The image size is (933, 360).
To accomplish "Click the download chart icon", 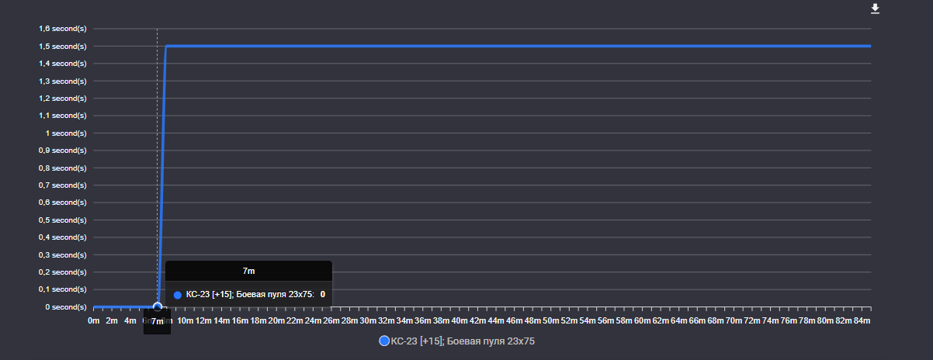I will pos(876,9).
